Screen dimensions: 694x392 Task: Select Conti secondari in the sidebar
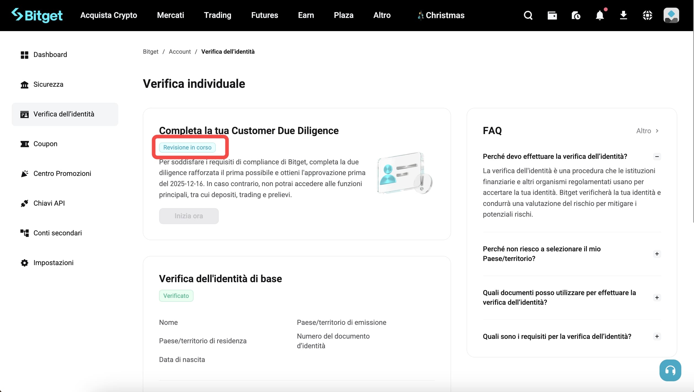pos(58,233)
